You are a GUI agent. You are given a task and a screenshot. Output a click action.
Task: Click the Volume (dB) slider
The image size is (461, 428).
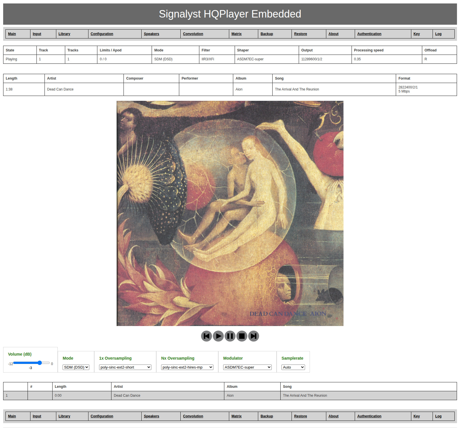coord(31,363)
